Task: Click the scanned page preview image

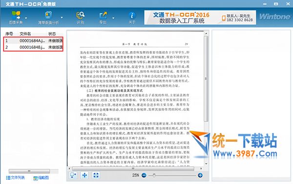Action: click(x=135, y=99)
